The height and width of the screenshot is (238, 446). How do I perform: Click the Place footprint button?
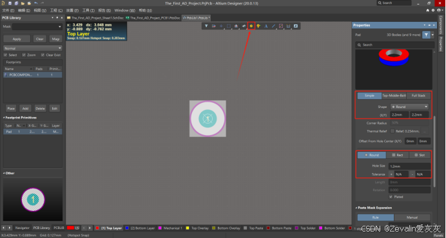(11, 109)
